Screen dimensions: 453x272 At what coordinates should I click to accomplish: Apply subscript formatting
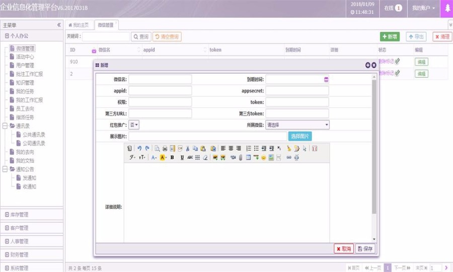tap(279, 149)
